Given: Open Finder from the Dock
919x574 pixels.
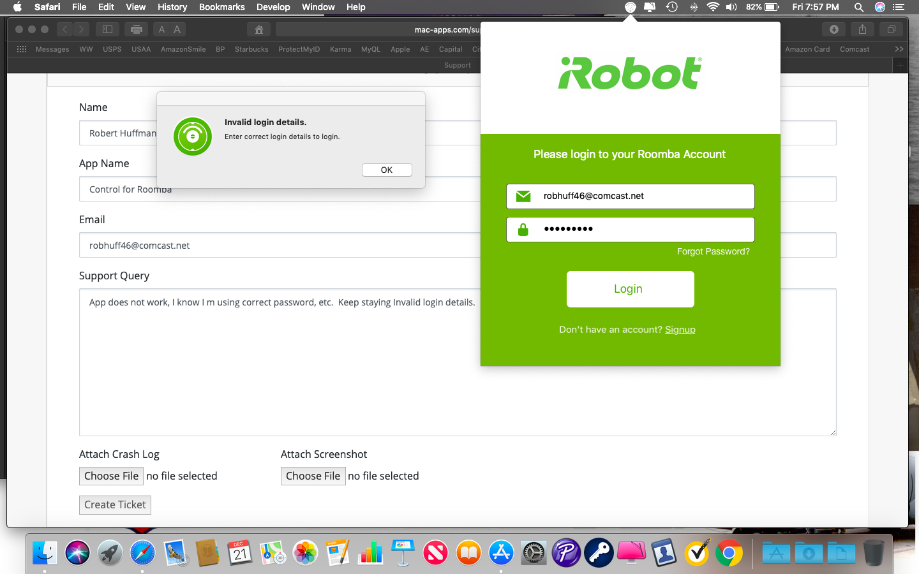Looking at the screenshot, I should 45,553.
